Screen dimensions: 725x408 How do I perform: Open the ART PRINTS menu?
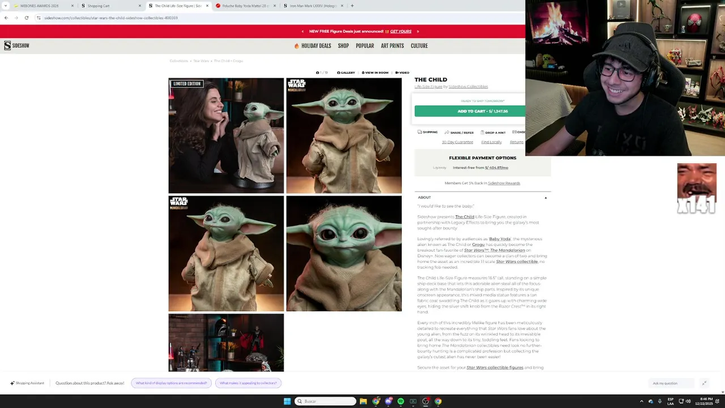(393, 46)
